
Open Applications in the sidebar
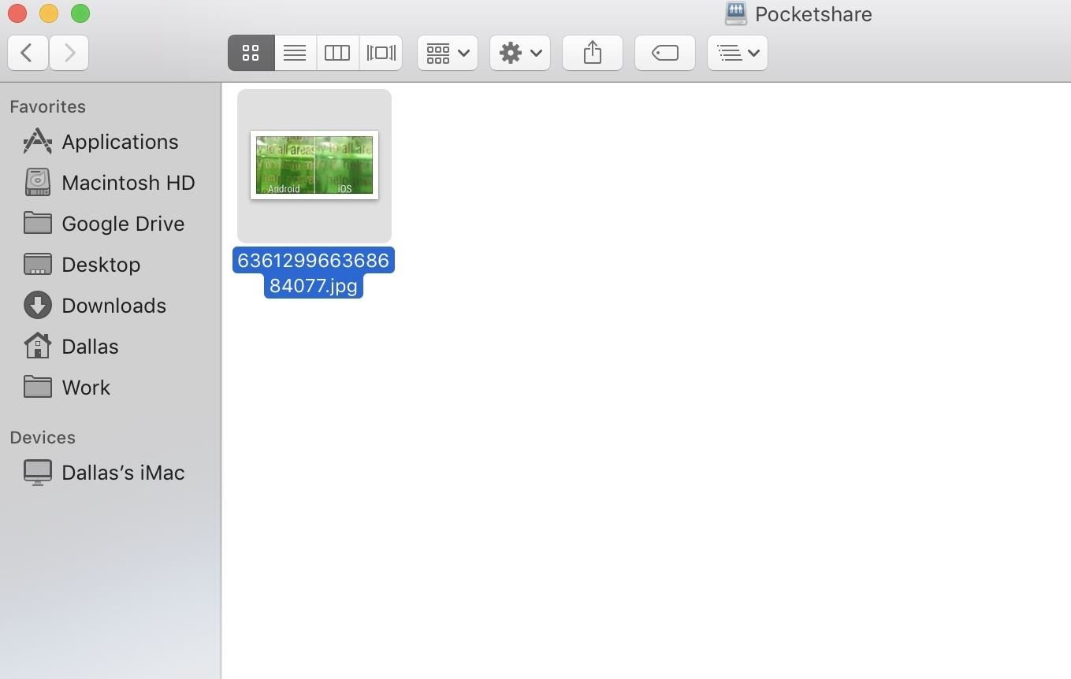[110, 142]
